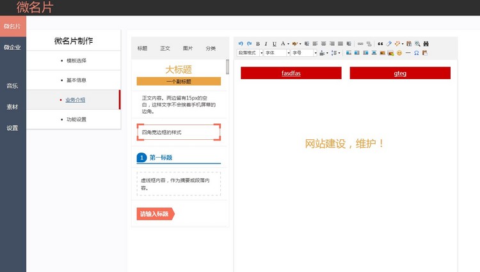
Task: Insert a hyperlink with the chain icon
Action: (360, 43)
